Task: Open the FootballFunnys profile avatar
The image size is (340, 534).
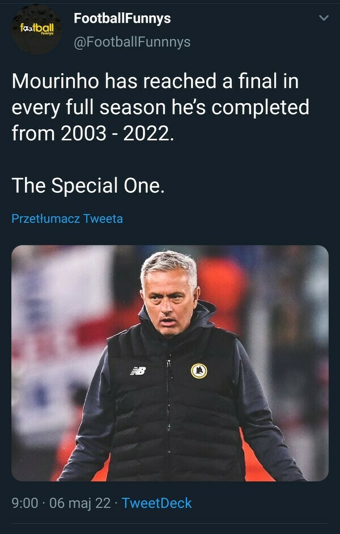Action: [x=37, y=28]
